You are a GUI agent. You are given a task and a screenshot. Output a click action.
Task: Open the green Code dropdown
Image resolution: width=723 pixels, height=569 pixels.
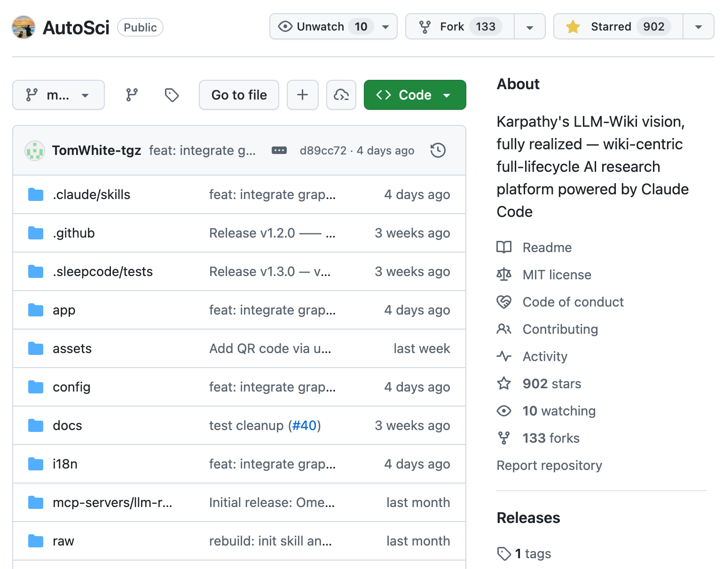pos(415,95)
